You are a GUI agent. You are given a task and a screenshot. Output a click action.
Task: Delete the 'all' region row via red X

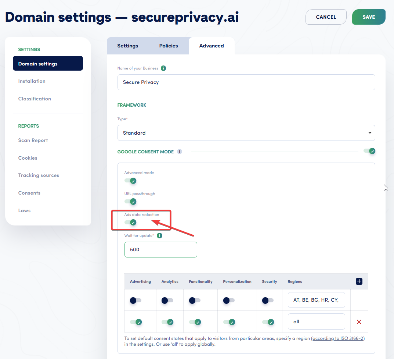359,322
